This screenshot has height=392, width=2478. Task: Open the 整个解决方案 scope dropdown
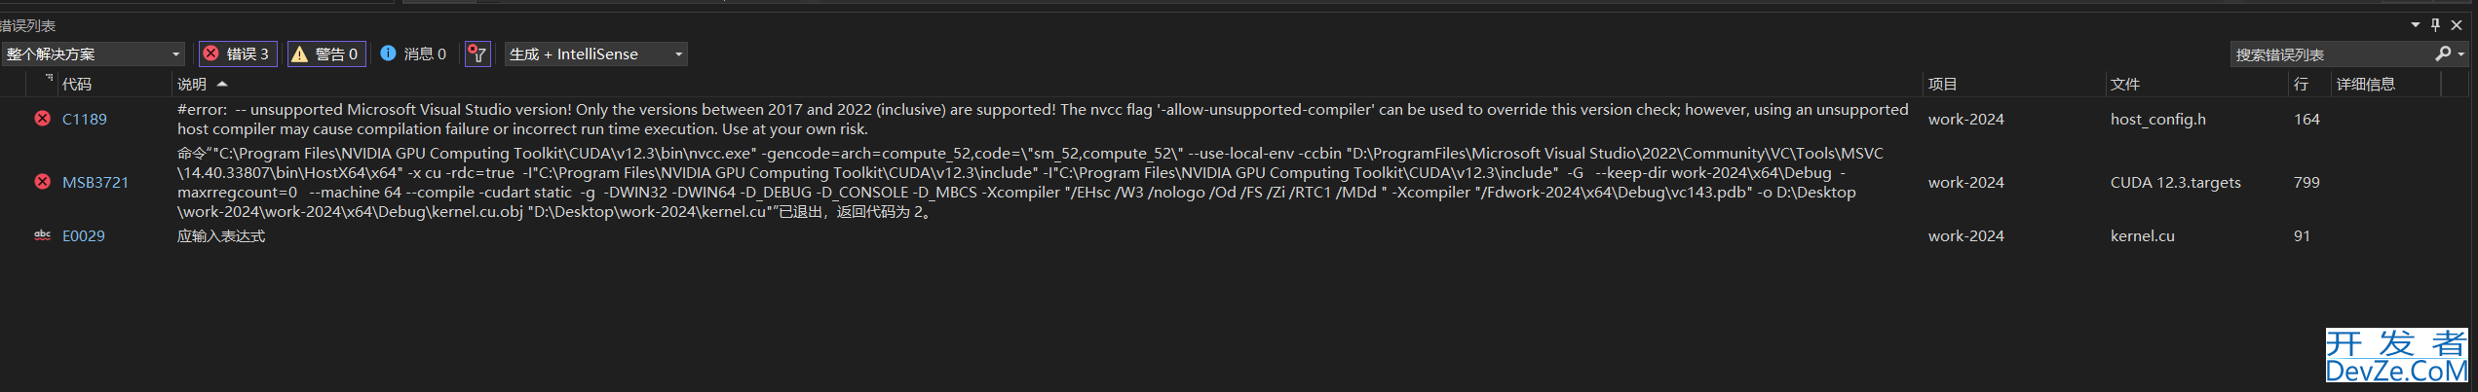(x=93, y=54)
